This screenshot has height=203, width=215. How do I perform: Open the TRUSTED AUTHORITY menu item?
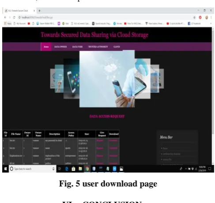pyautogui.click(x=98, y=47)
